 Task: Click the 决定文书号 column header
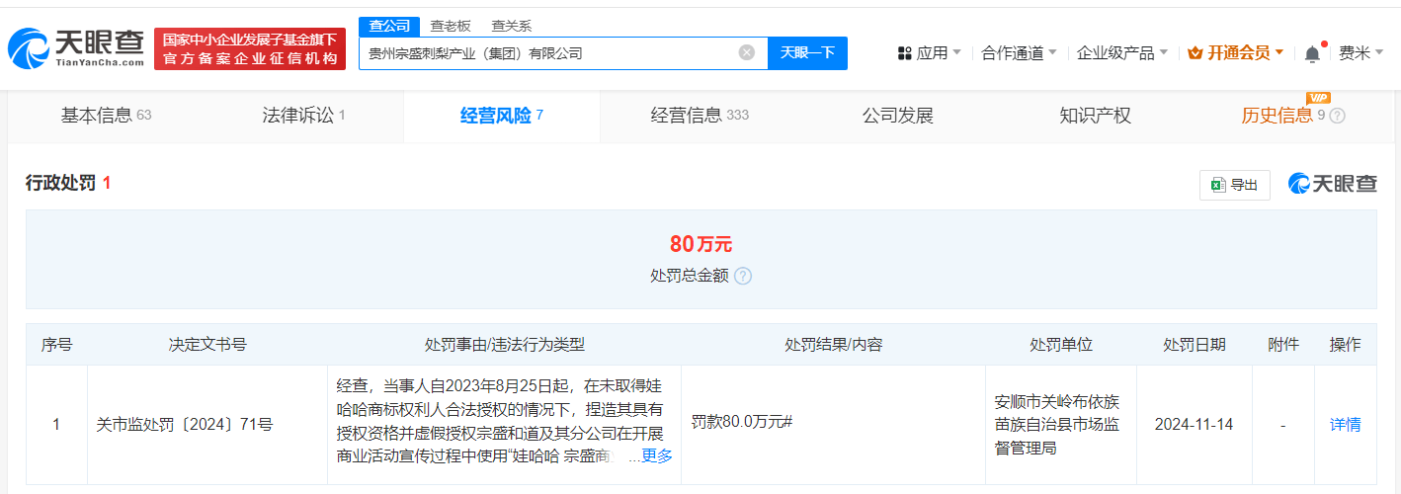click(207, 345)
